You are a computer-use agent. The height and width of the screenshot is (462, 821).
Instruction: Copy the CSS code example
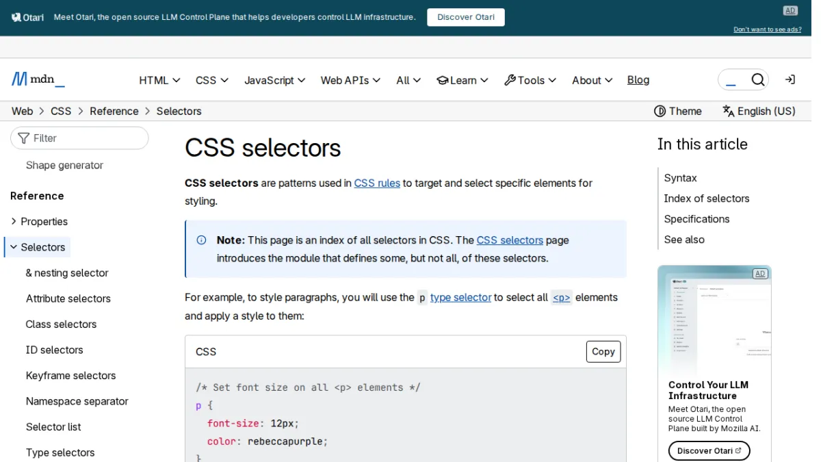[x=603, y=352]
